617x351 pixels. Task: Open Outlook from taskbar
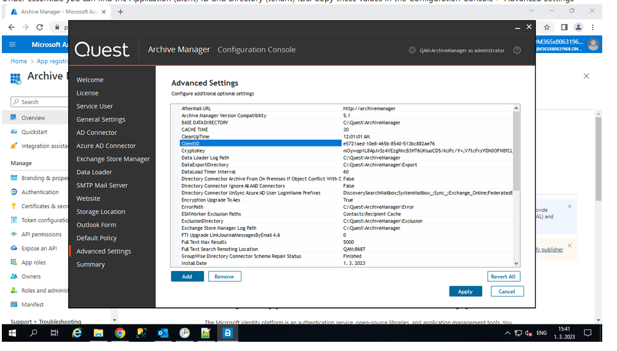click(x=163, y=333)
